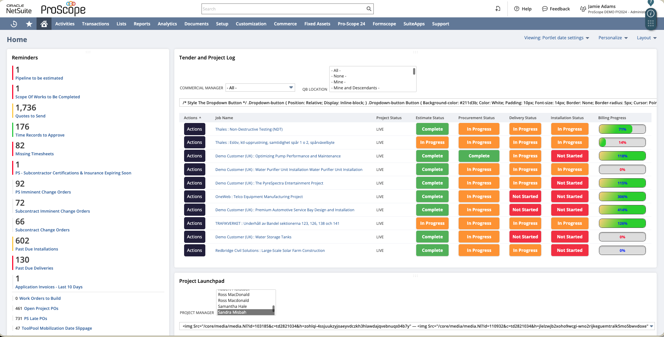
Task: Go to Home via the house icon
Action: tap(44, 24)
